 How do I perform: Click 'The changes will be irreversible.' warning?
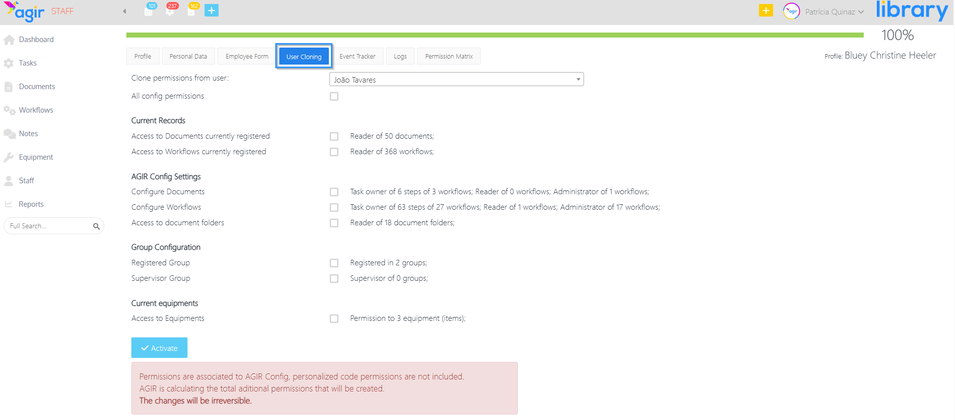tap(196, 401)
